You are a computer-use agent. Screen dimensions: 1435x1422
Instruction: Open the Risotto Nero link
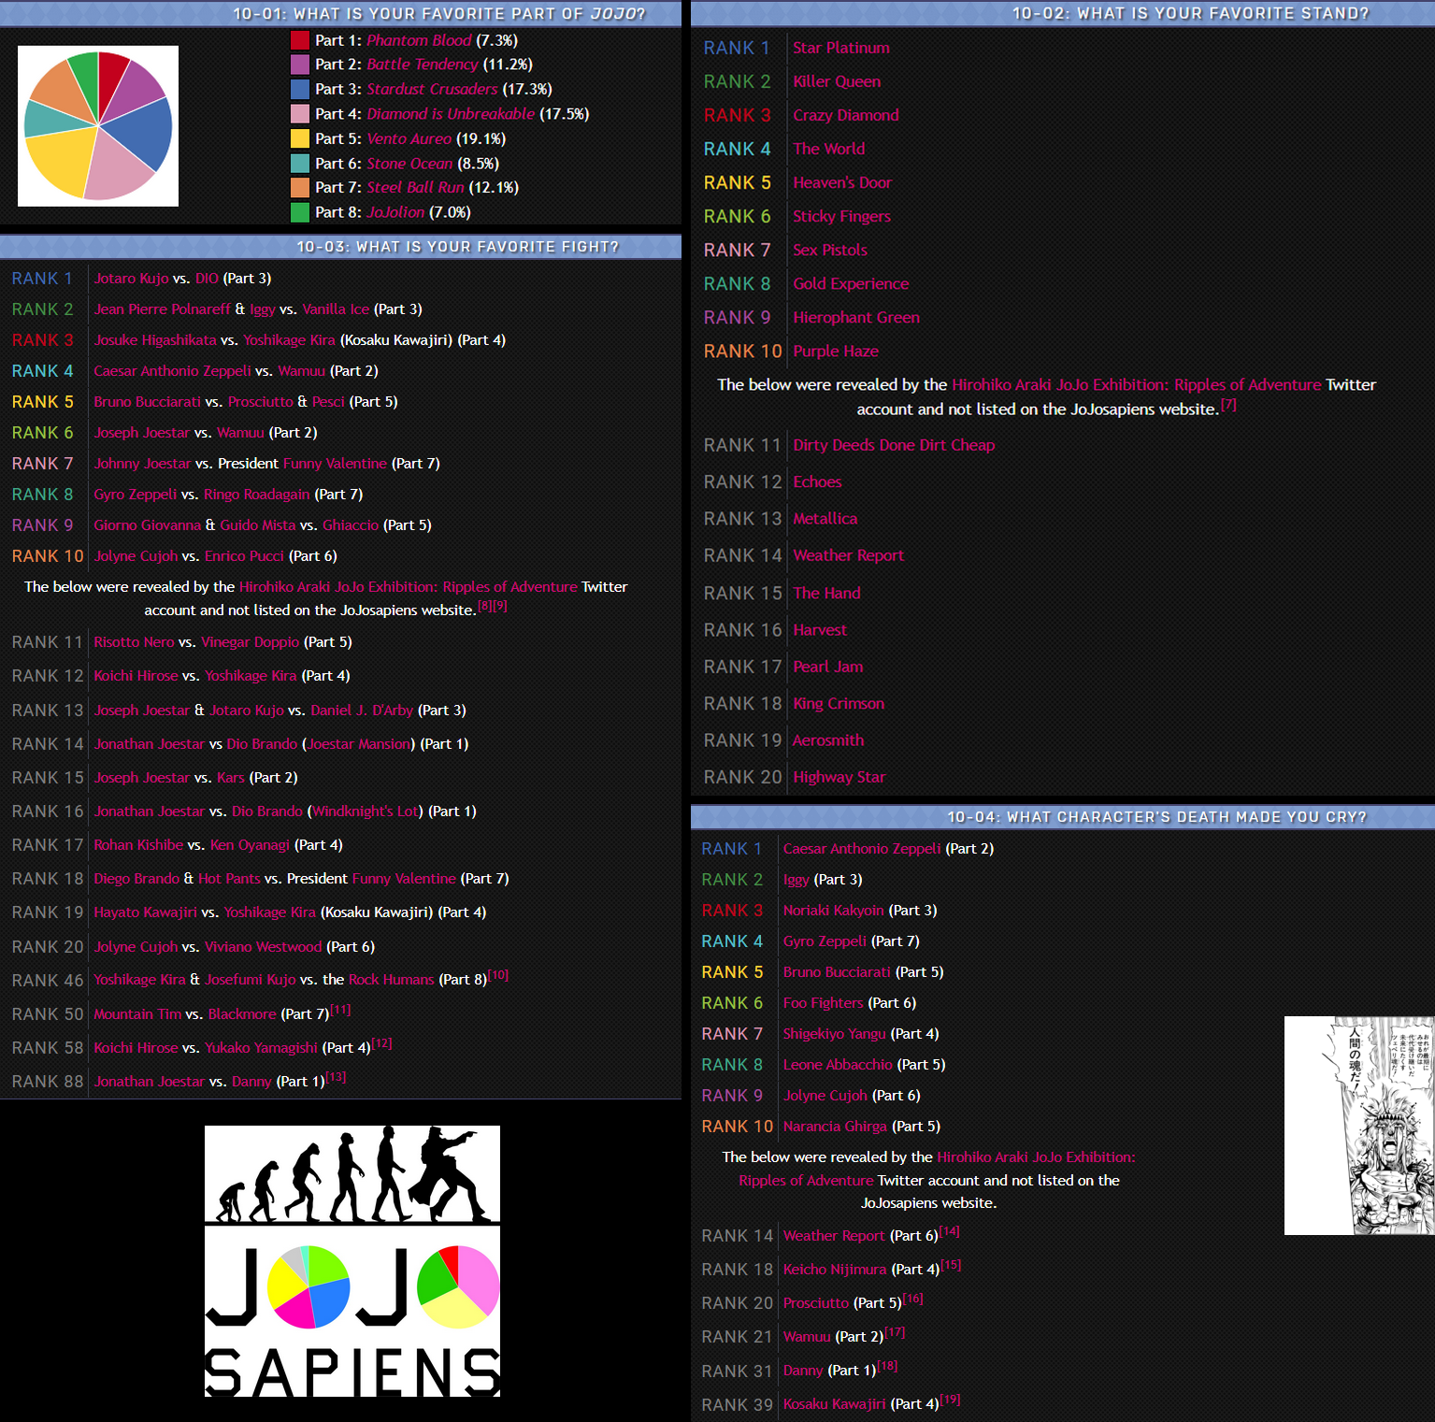(134, 642)
